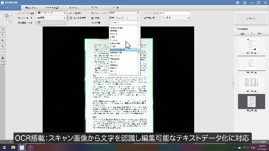
Task: Open the third wide landscape document thumbnail
Action: (251, 83)
